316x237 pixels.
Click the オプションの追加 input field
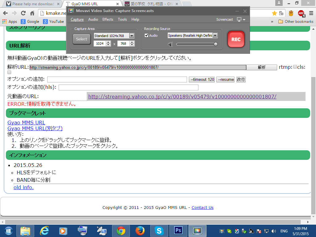tap(117, 79)
